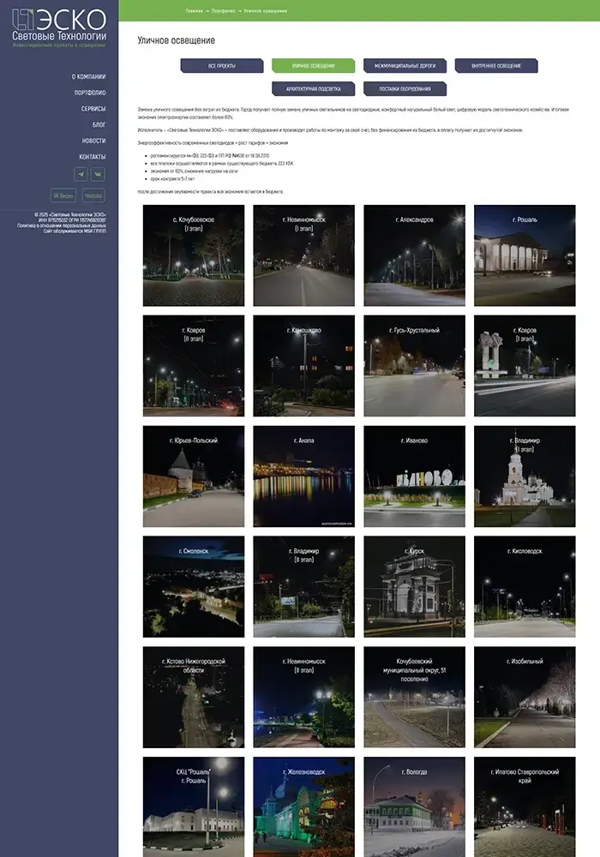Open the г. Невинномысск I этап project

point(303,255)
